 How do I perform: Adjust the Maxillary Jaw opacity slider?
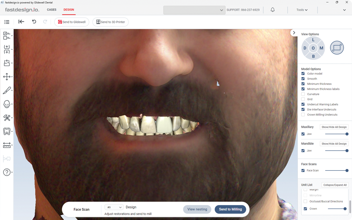(x=347, y=134)
